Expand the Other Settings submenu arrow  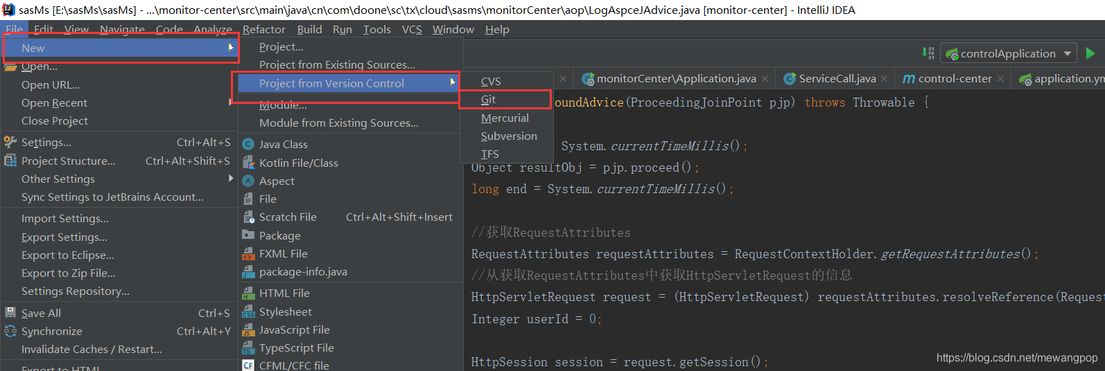click(x=231, y=179)
